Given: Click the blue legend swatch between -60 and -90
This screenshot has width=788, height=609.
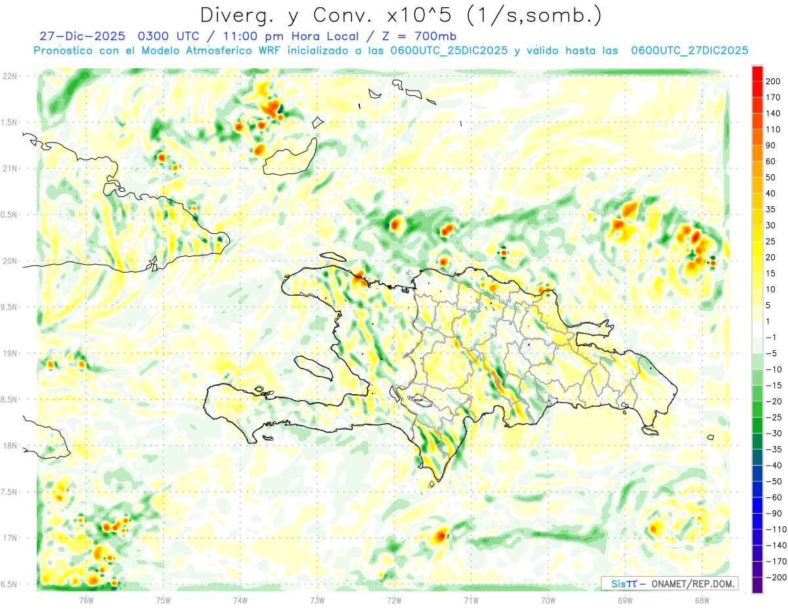Looking at the screenshot, I should (758, 506).
